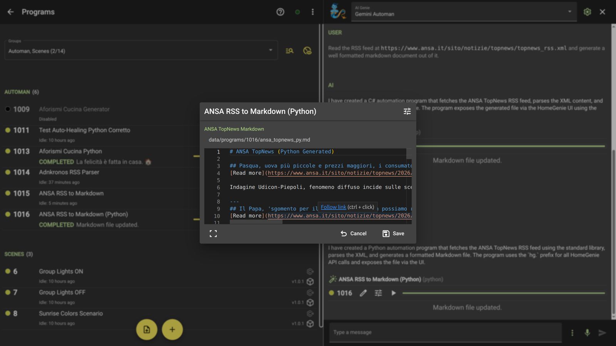Open the Programs three-dot overflow menu
Image resolution: width=616 pixels, height=346 pixels.
click(313, 12)
